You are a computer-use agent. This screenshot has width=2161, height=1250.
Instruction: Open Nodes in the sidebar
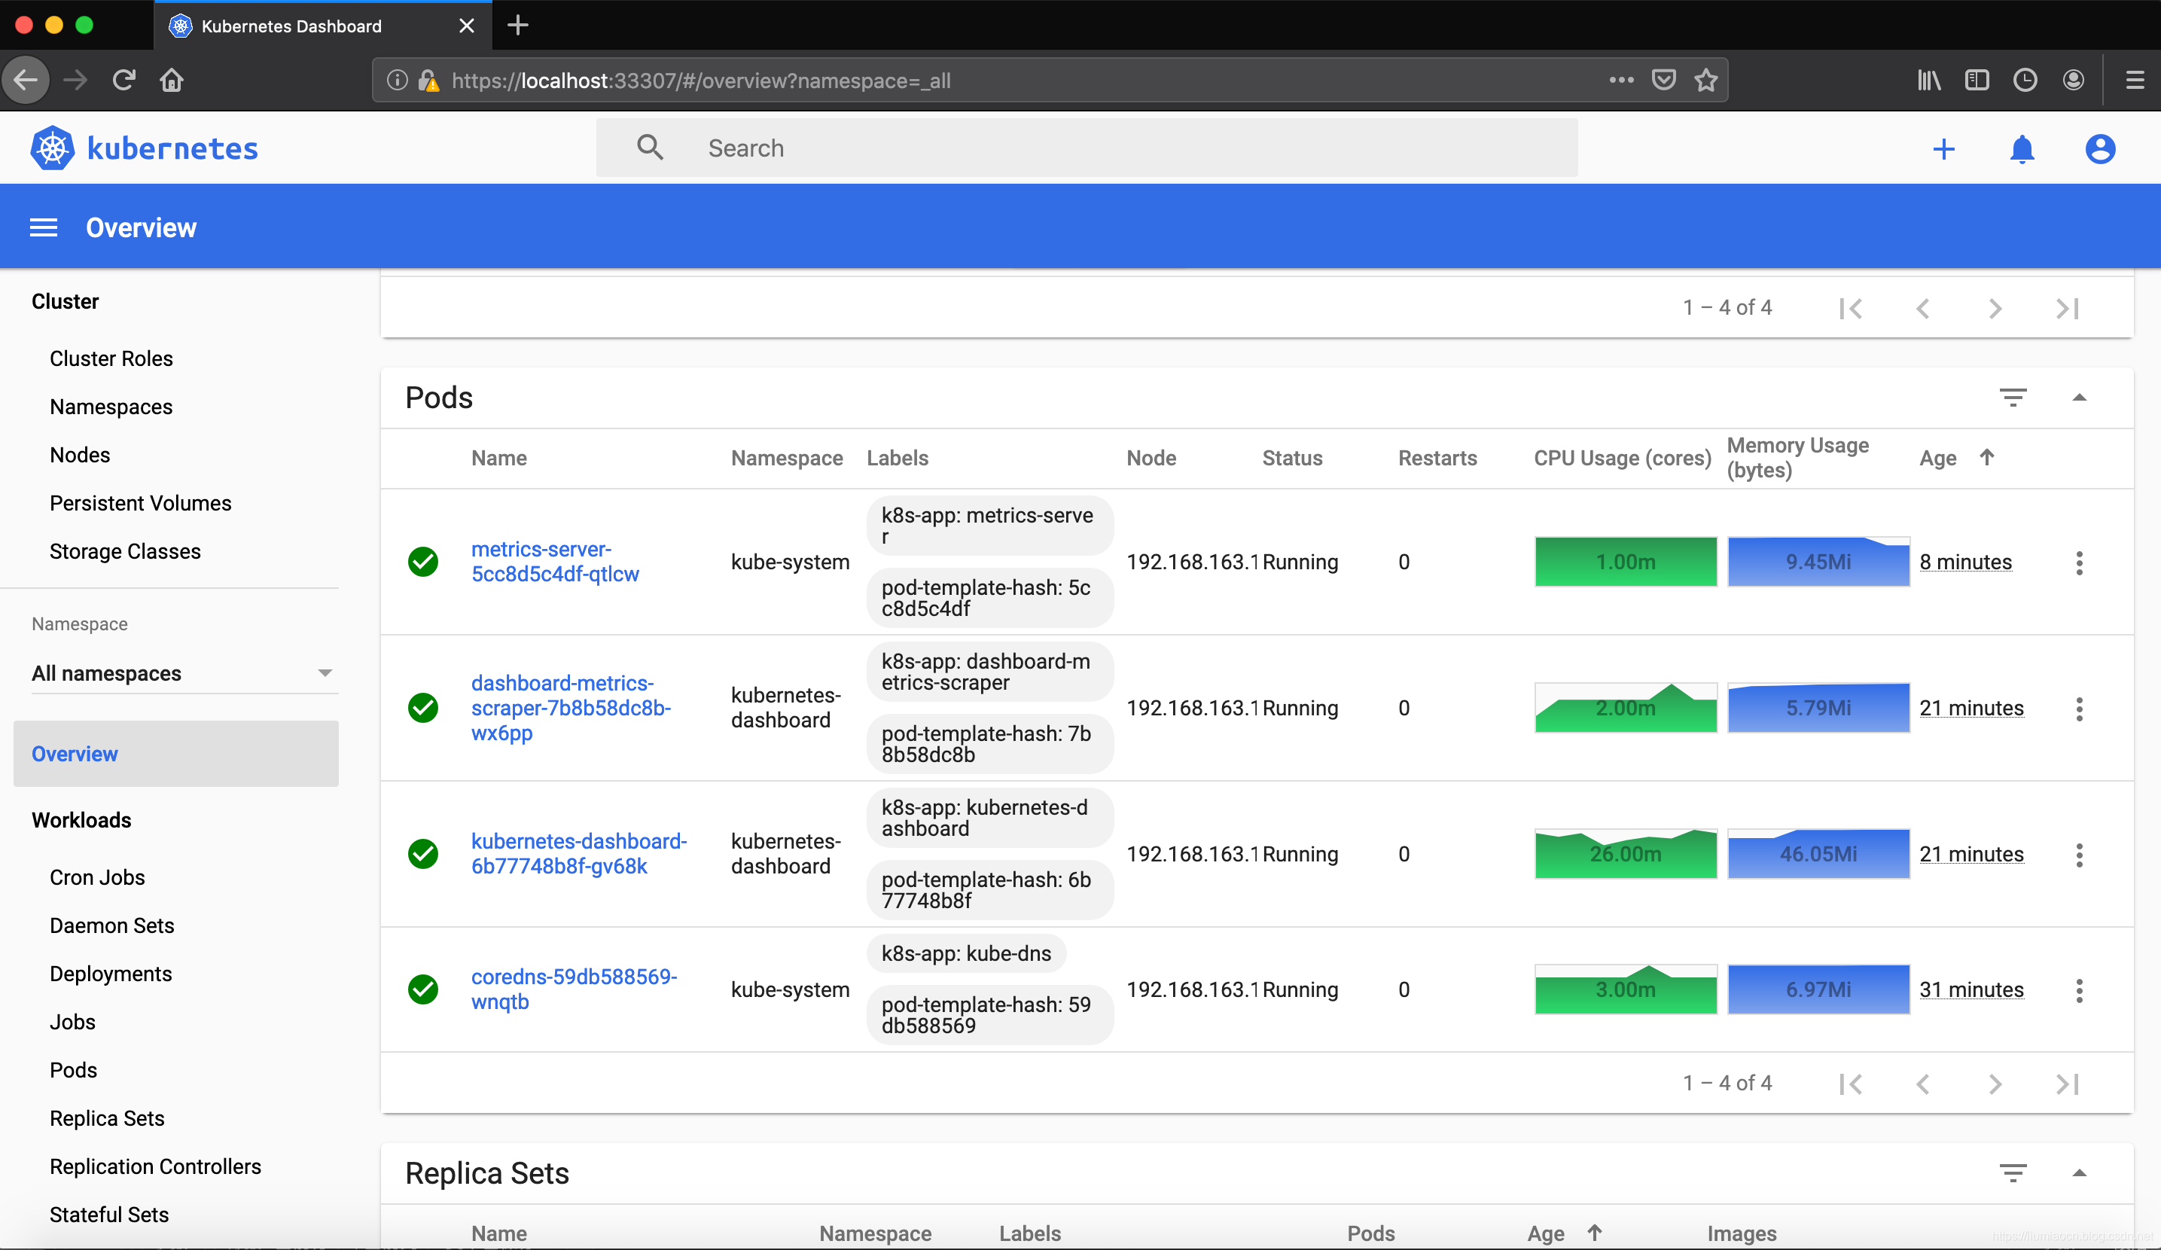click(80, 454)
